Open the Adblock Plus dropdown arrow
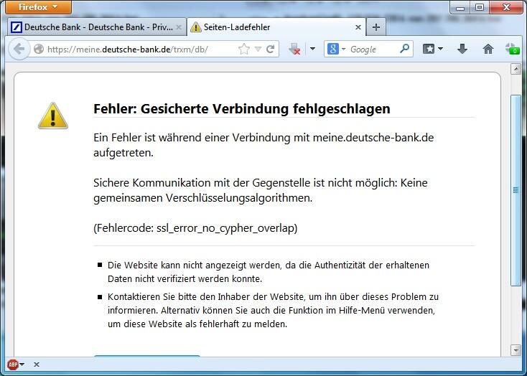Image resolution: width=527 pixels, height=376 pixels. [x=22, y=365]
